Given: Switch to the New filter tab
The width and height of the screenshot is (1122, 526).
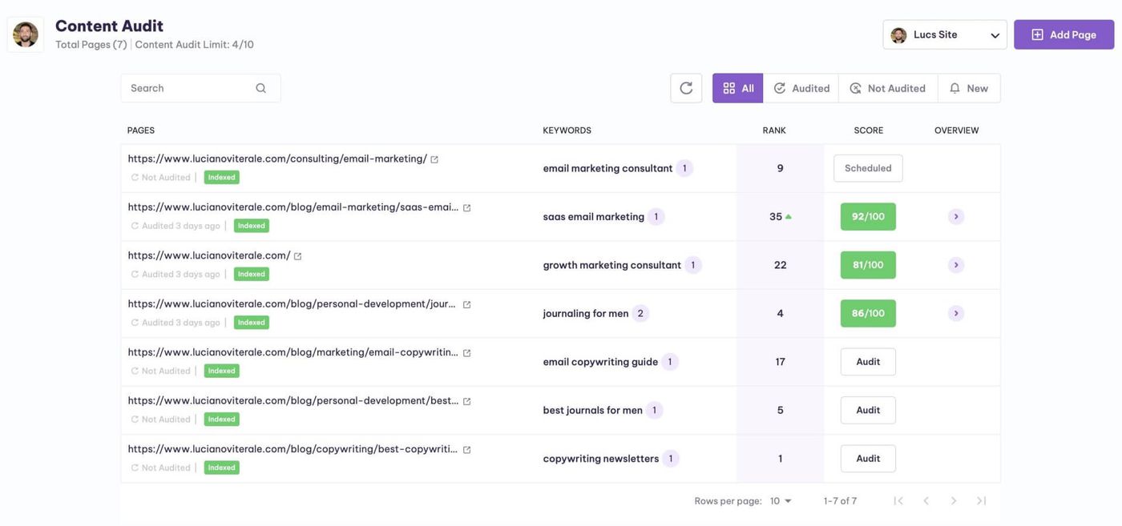Looking at the screenshot, I should 969,88.
